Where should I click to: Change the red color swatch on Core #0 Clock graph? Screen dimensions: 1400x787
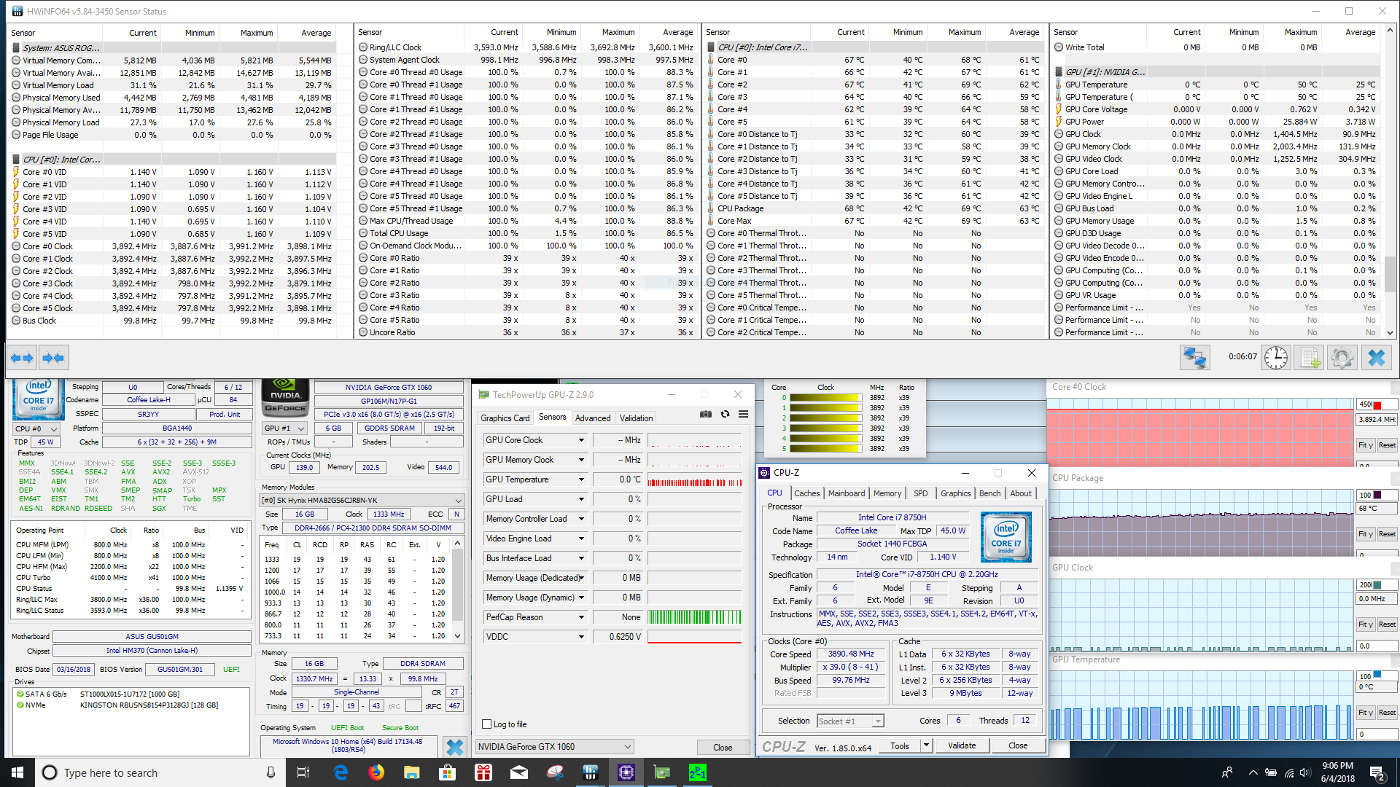tap(1377, 404)
